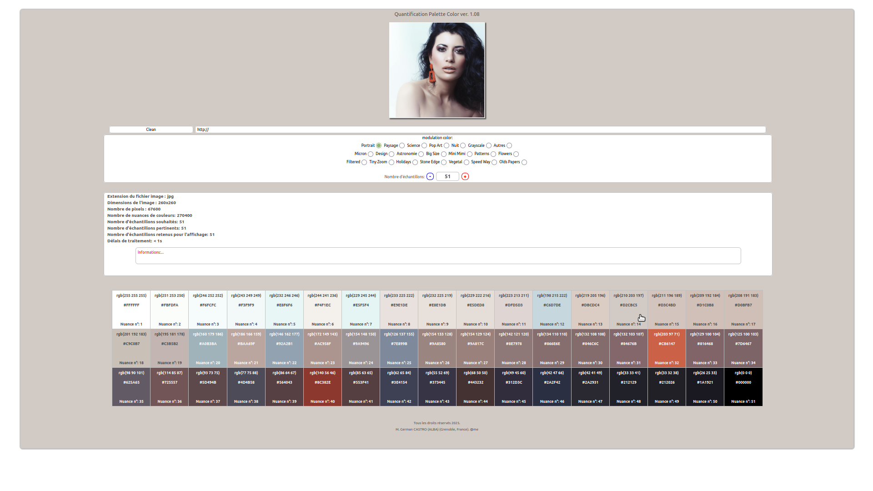The image size is (873, 491).
Task: Select the Tiny Zoom radio button
Action: tap(391, 162)
